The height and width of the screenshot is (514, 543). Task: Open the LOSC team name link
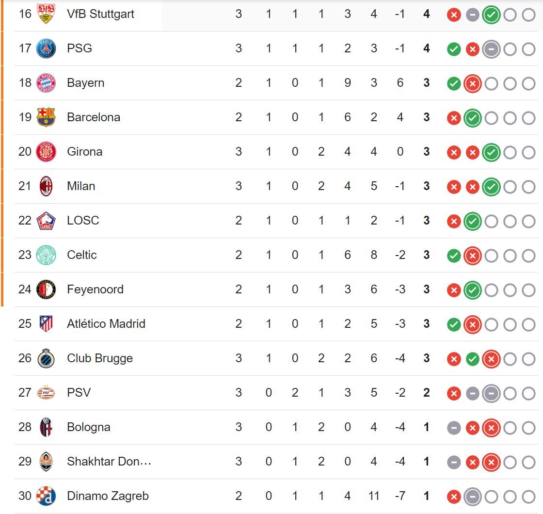pos(83,221)
